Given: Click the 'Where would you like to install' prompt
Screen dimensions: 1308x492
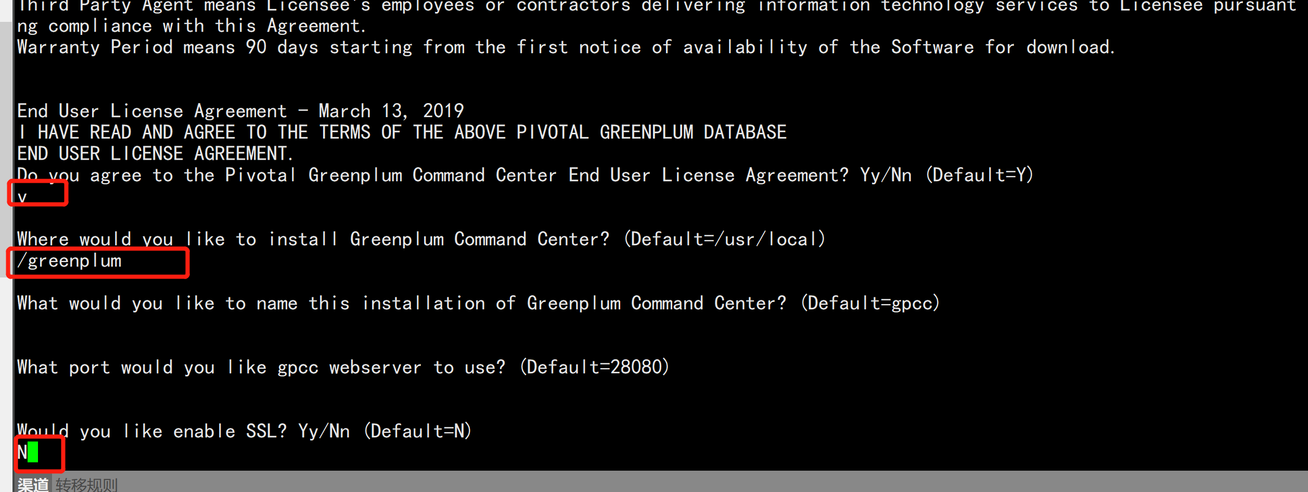Looking at the screenshot, I should click(x=421, y=239).
